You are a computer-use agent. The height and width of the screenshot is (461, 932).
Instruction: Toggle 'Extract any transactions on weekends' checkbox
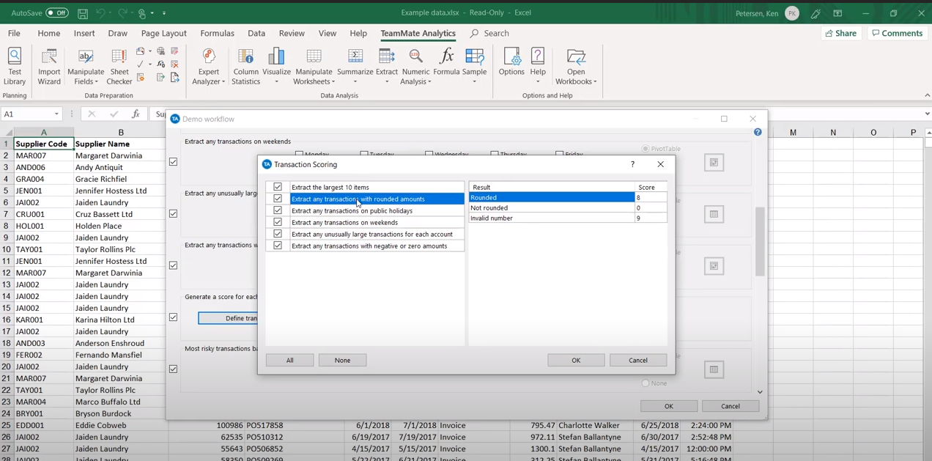click(x=278, y=222)
